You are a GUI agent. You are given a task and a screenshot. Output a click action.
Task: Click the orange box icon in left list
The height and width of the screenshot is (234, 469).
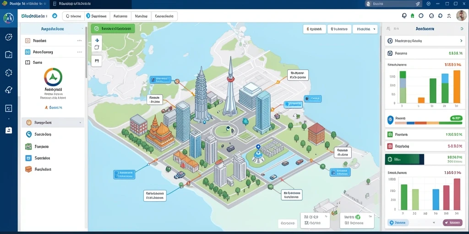[28, 169]
